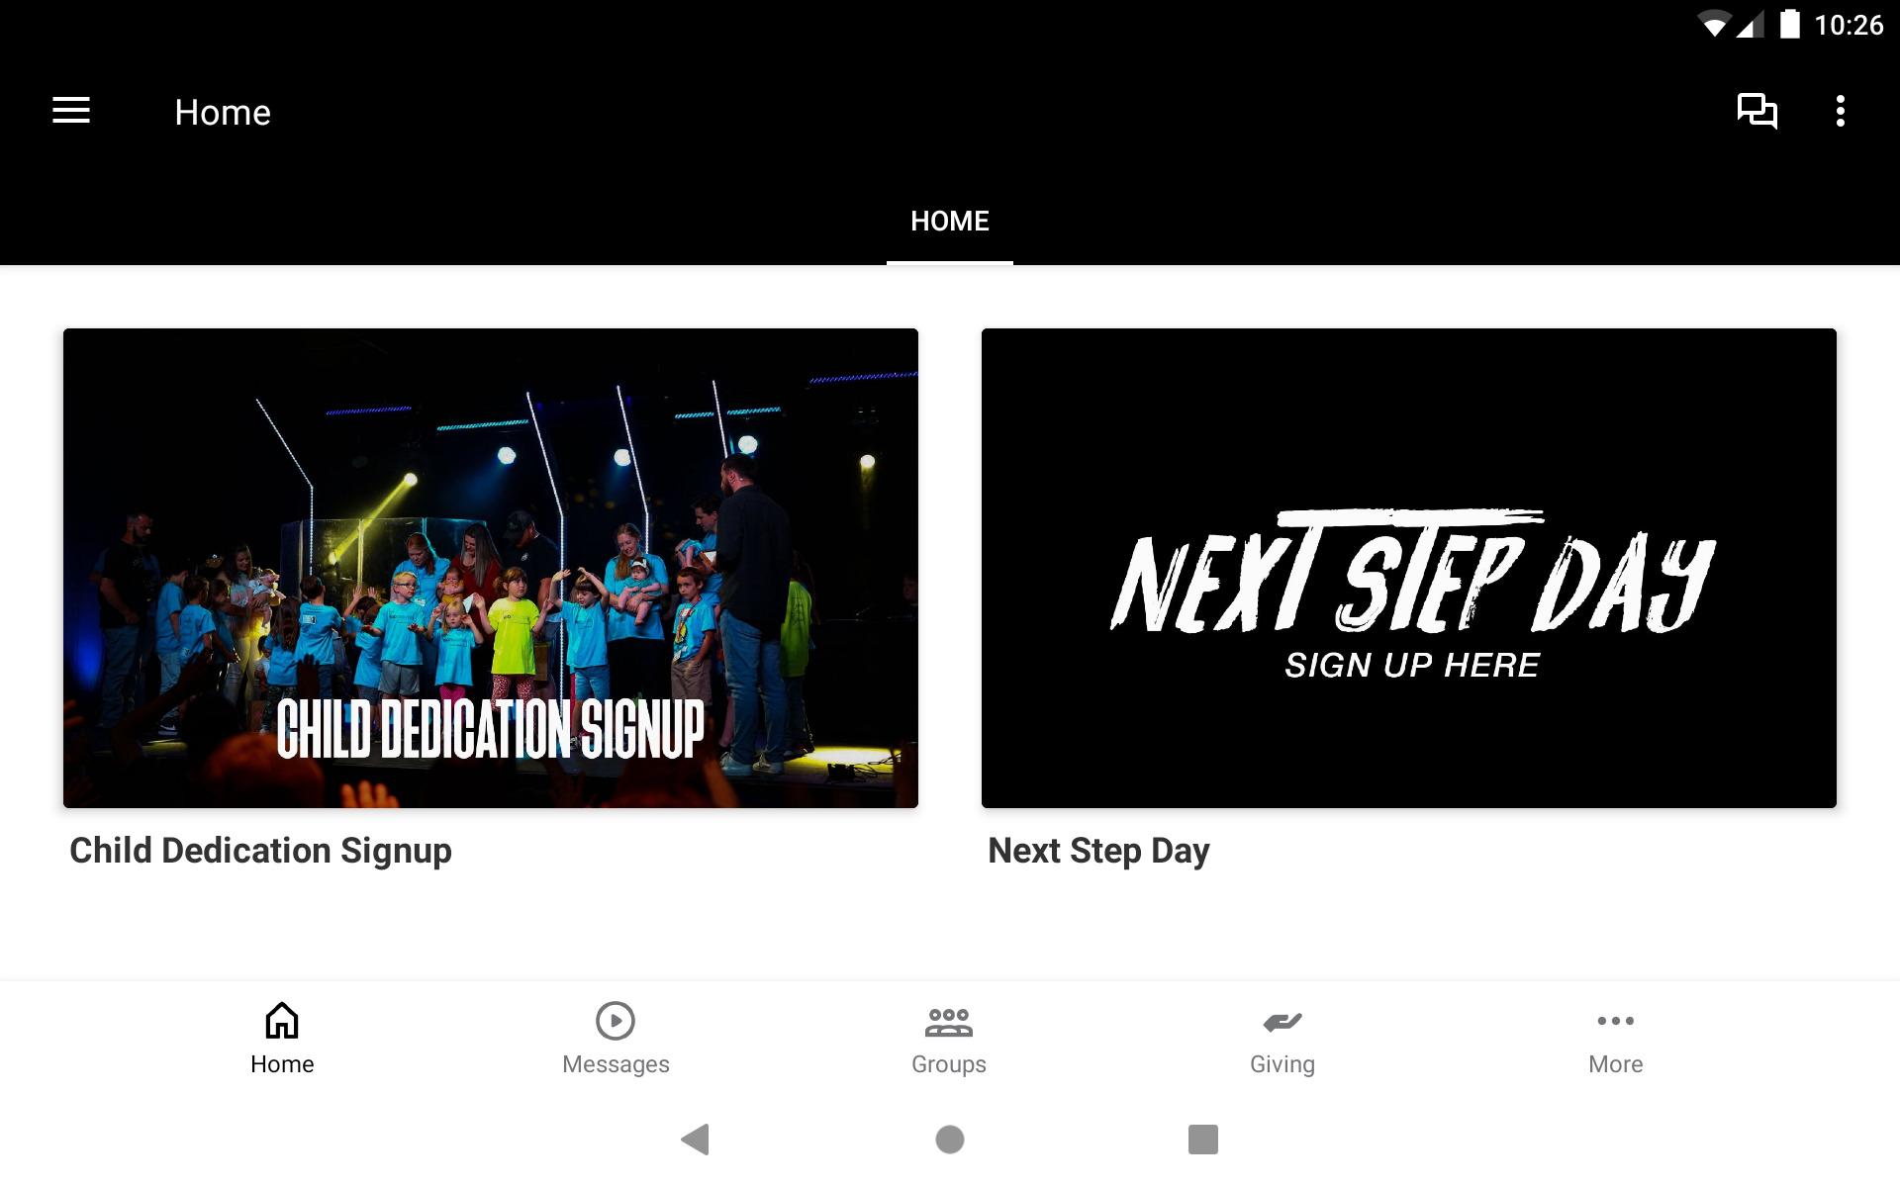This screenshot has width=1900, height=1187.
Task: Tap the Home house icon in bottom bar
Action: click(282, 1021)
